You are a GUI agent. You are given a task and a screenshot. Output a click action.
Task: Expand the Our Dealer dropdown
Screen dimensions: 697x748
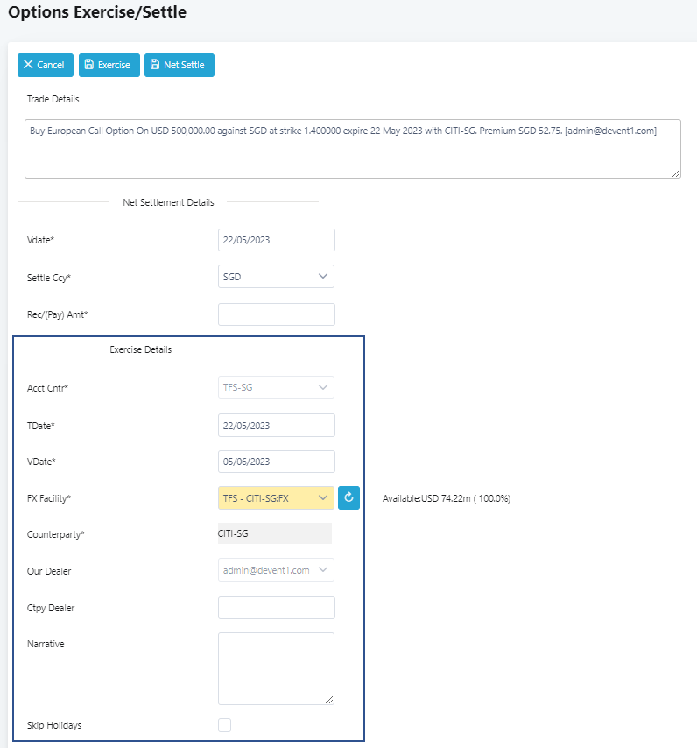(276, 570)
